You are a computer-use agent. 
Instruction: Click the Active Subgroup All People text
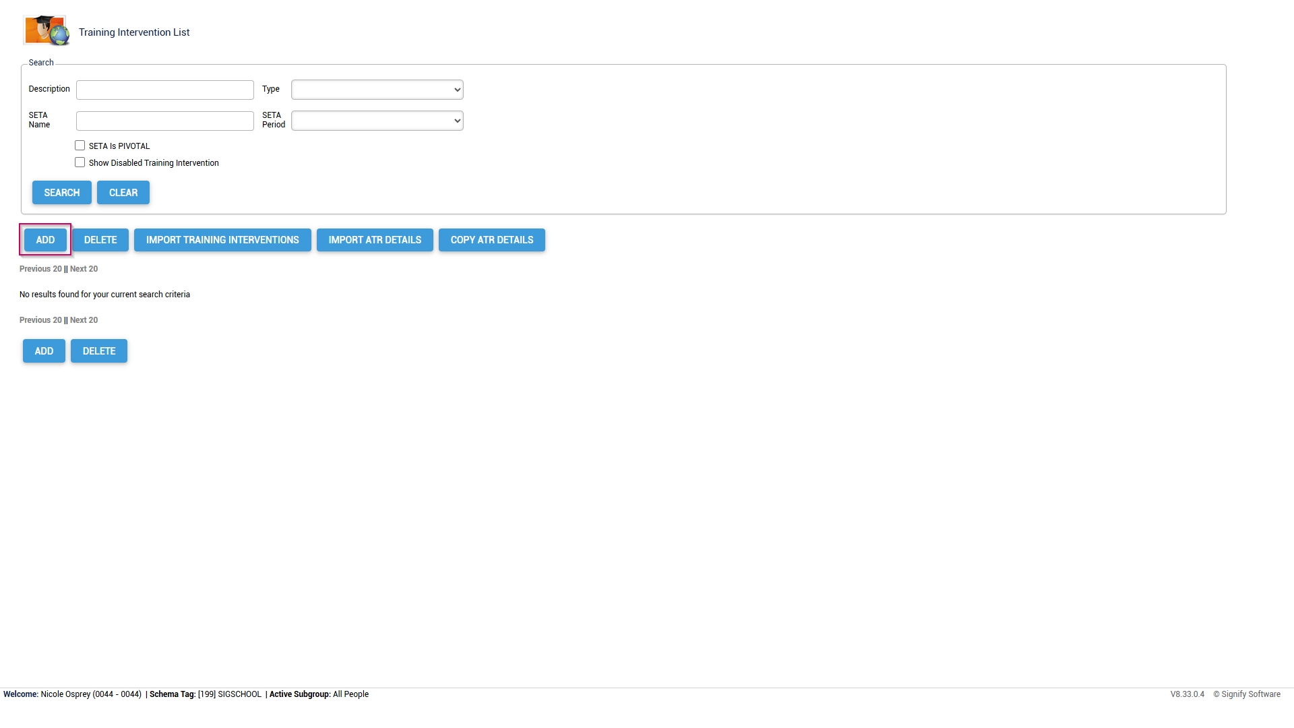[319, 694]
